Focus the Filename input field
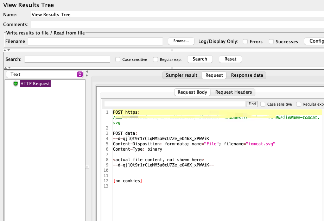Viewport: 324px width, 221px height. tap(95, 41)
